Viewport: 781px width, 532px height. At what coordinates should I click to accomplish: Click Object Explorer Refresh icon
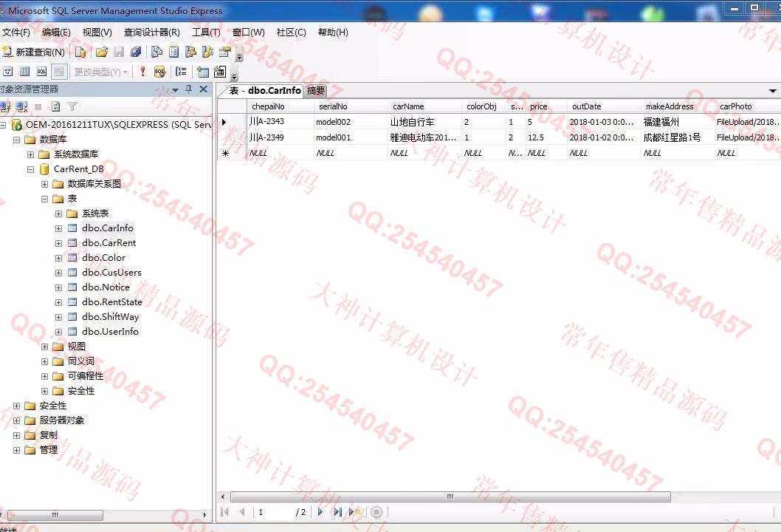click(x=56, y=106)
